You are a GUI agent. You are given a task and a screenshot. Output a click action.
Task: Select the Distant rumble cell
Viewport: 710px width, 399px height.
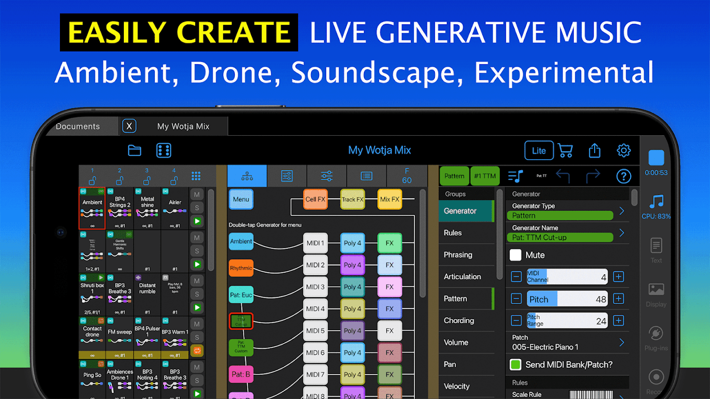147,294
